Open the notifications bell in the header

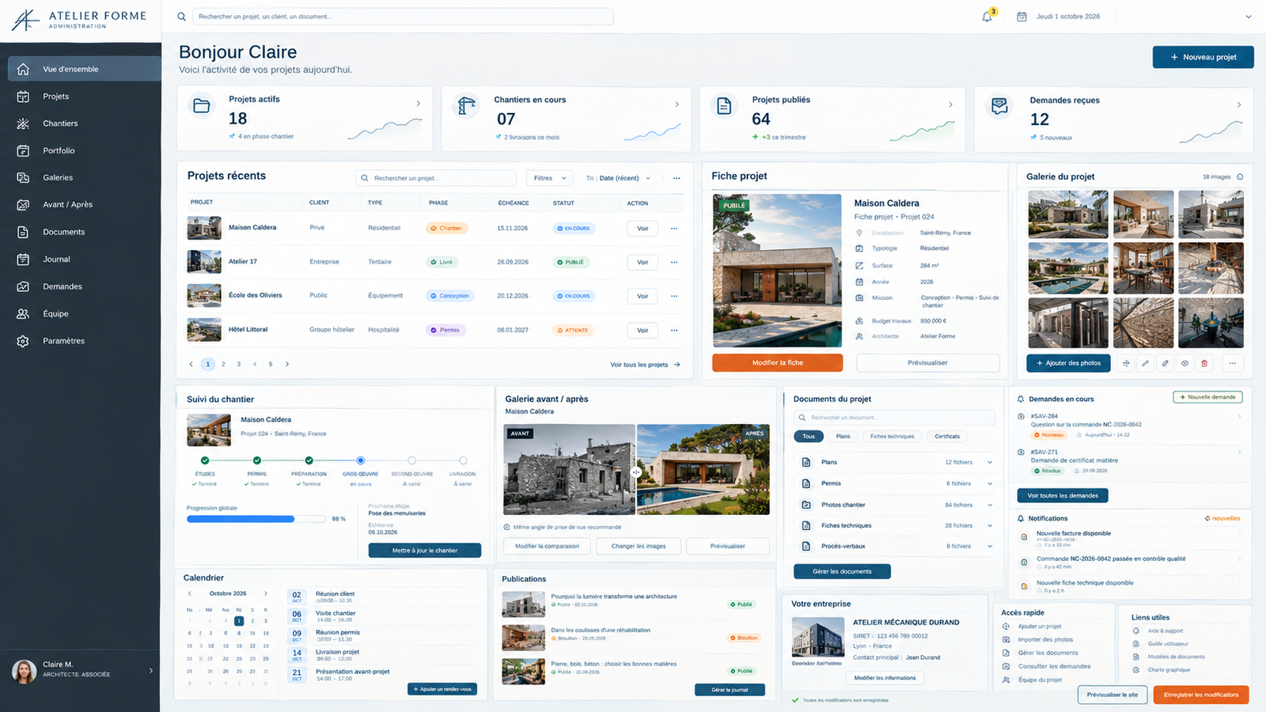pyautogui.click(x=987, y=17)
